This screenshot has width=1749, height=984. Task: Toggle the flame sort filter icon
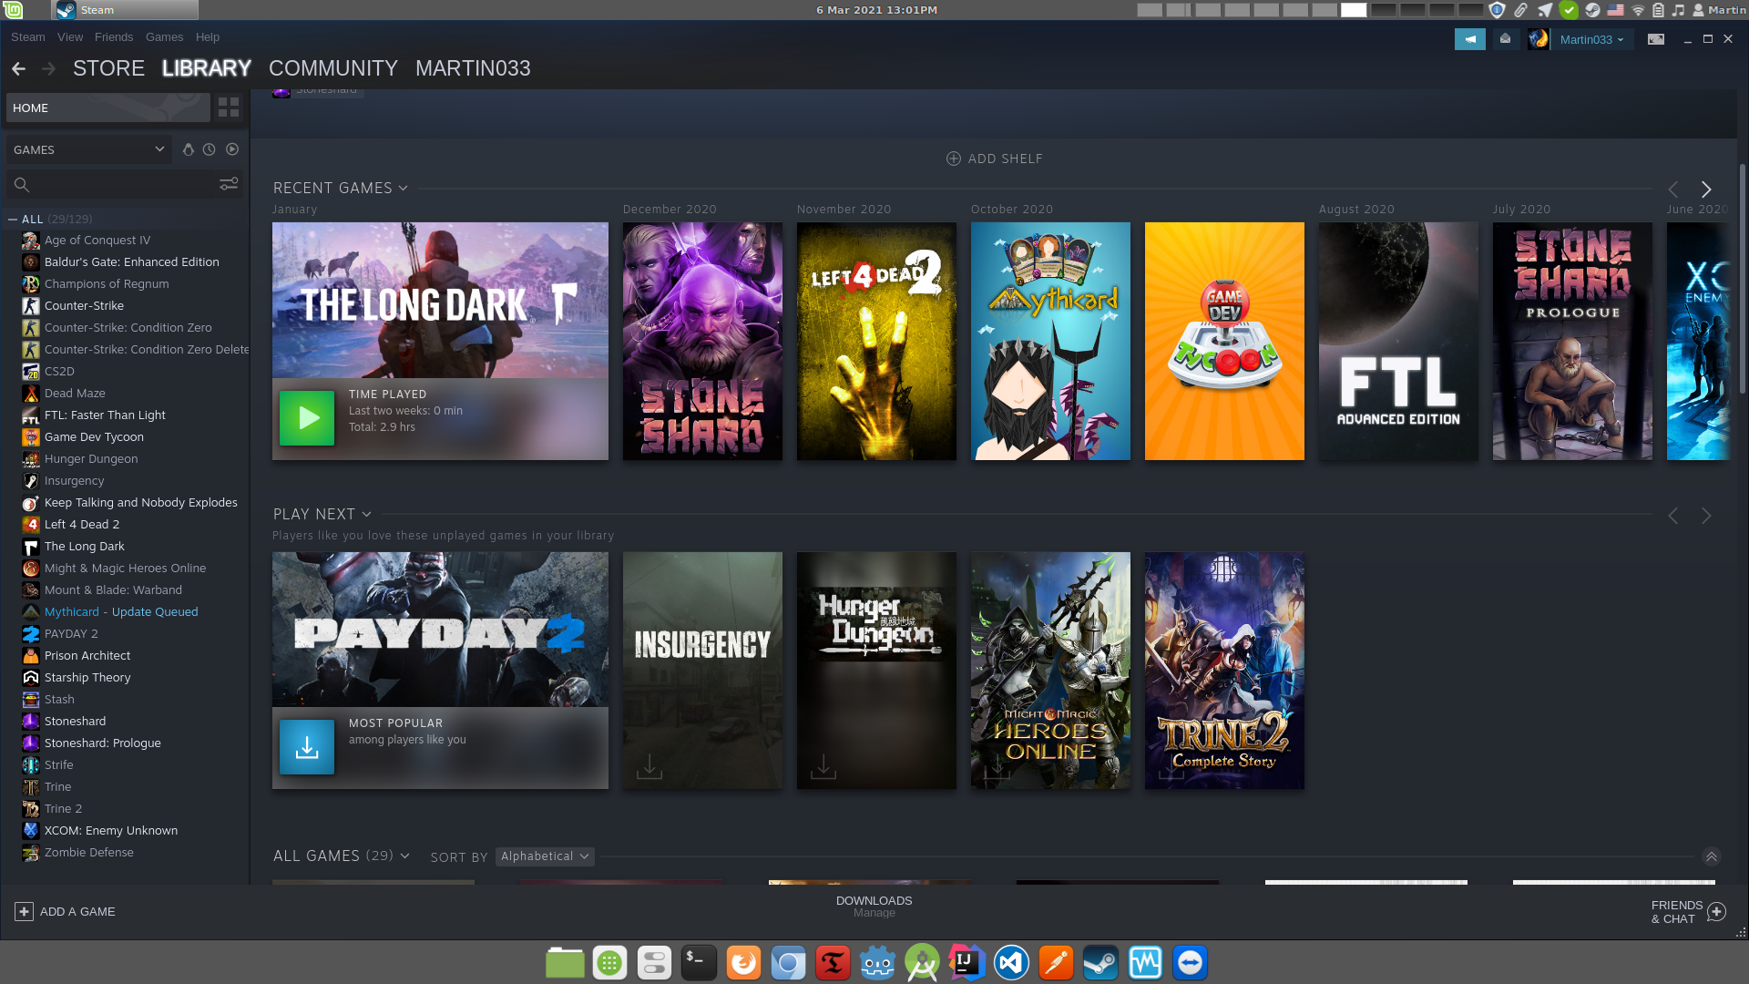188,149
